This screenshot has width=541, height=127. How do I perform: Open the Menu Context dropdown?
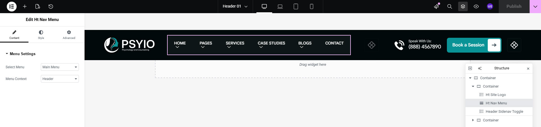[60, 79]
